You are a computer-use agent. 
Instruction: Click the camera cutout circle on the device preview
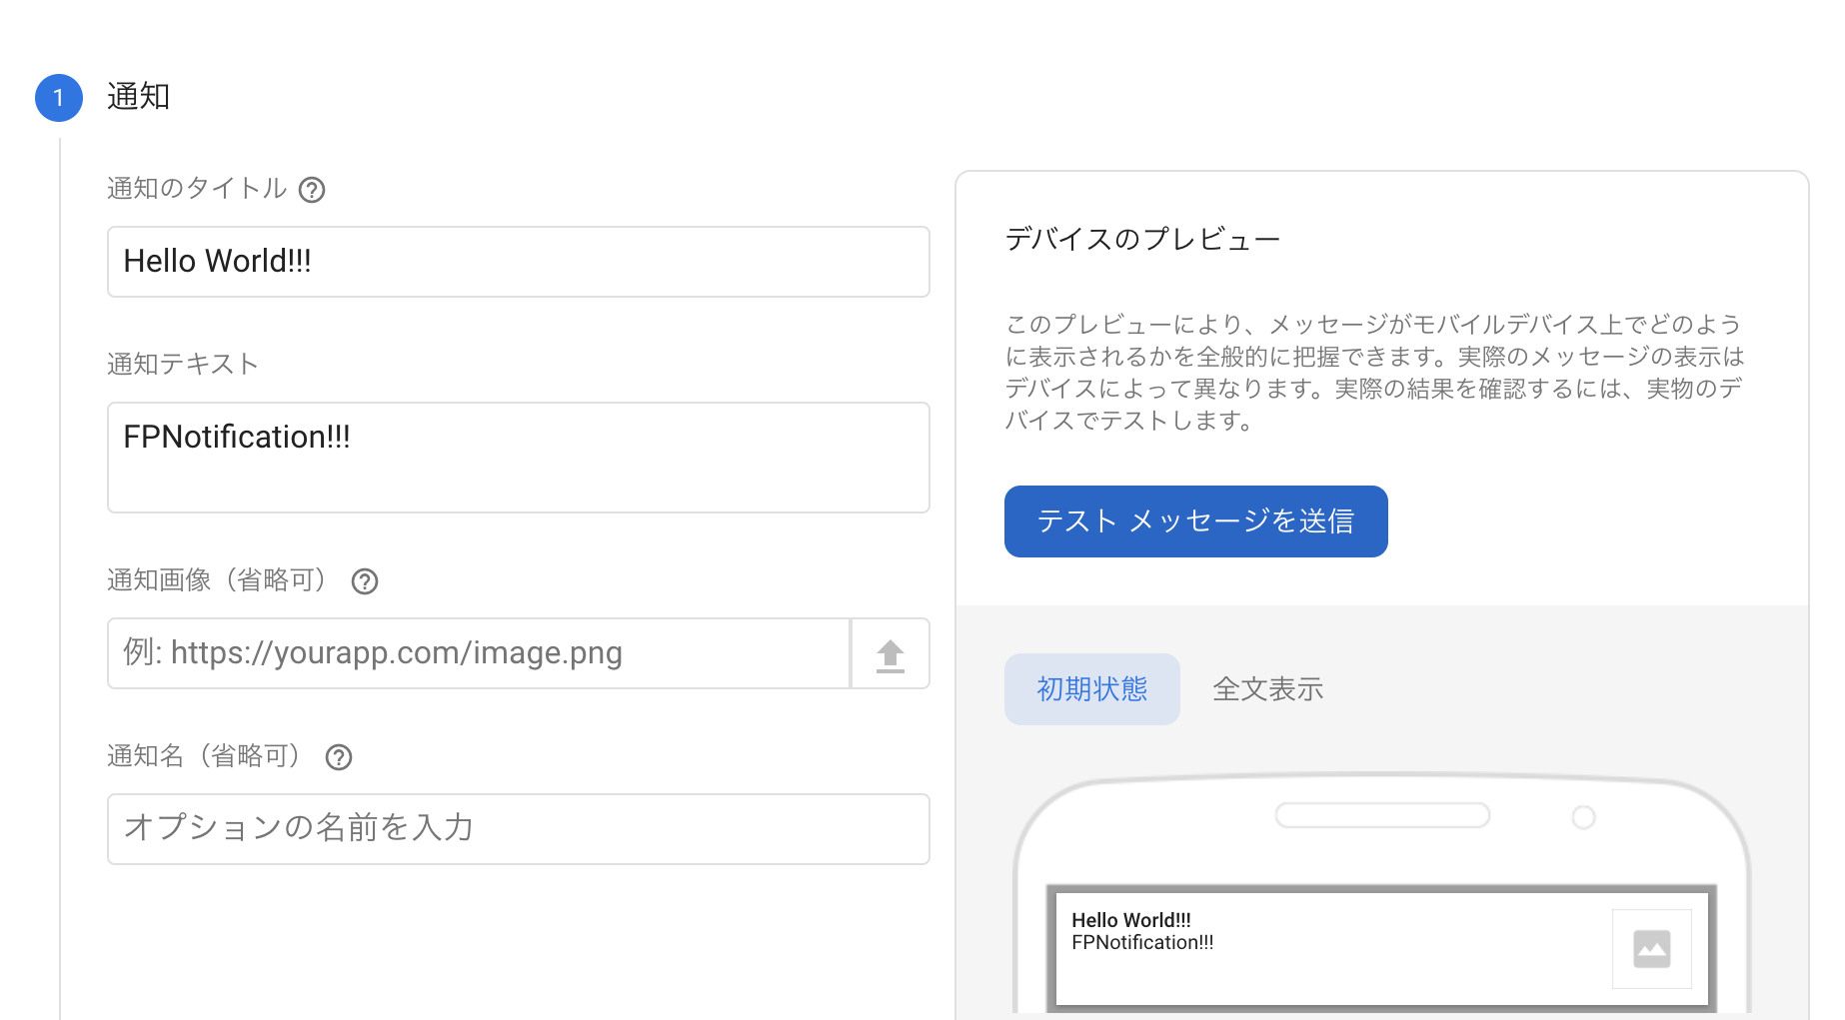point(1584,816)
